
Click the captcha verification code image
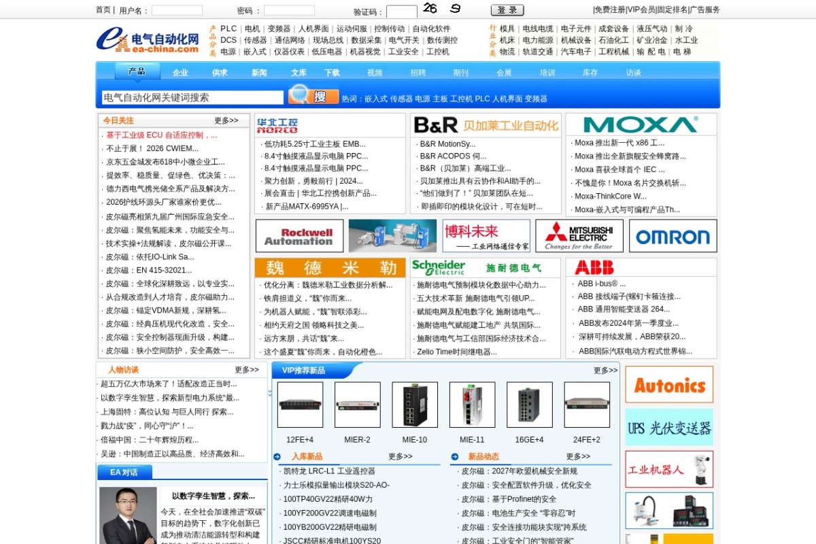click(442, 9)
